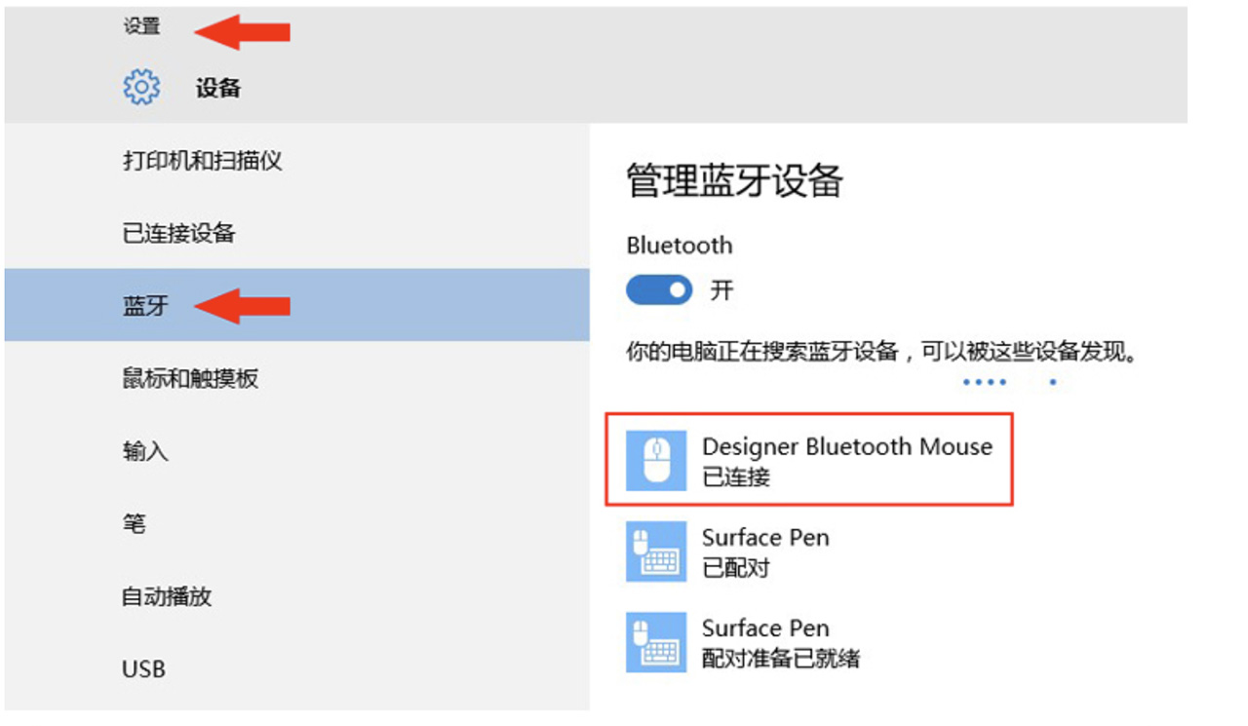This screenshot has width=1248, height=726.
Task: Select 蓝牙 in the left sidebar
Action: pyautogui.click(x=146, y=307)
